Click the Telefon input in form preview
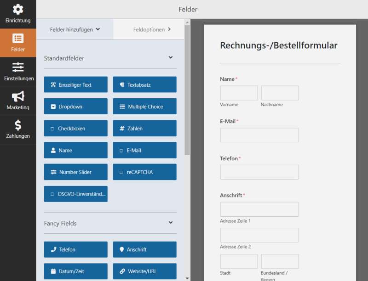The image size is (368, 281). (259, 172)
